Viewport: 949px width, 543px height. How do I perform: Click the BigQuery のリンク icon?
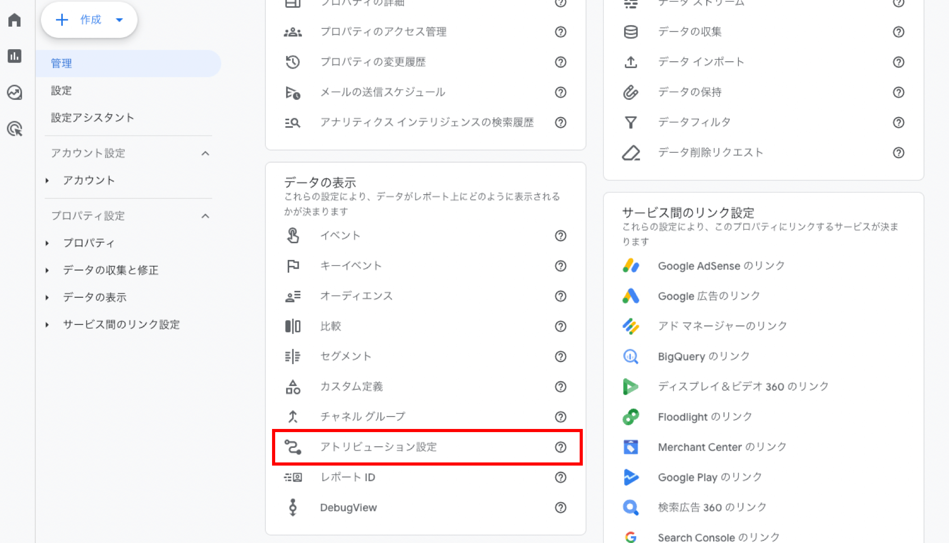tap(631, 356)
